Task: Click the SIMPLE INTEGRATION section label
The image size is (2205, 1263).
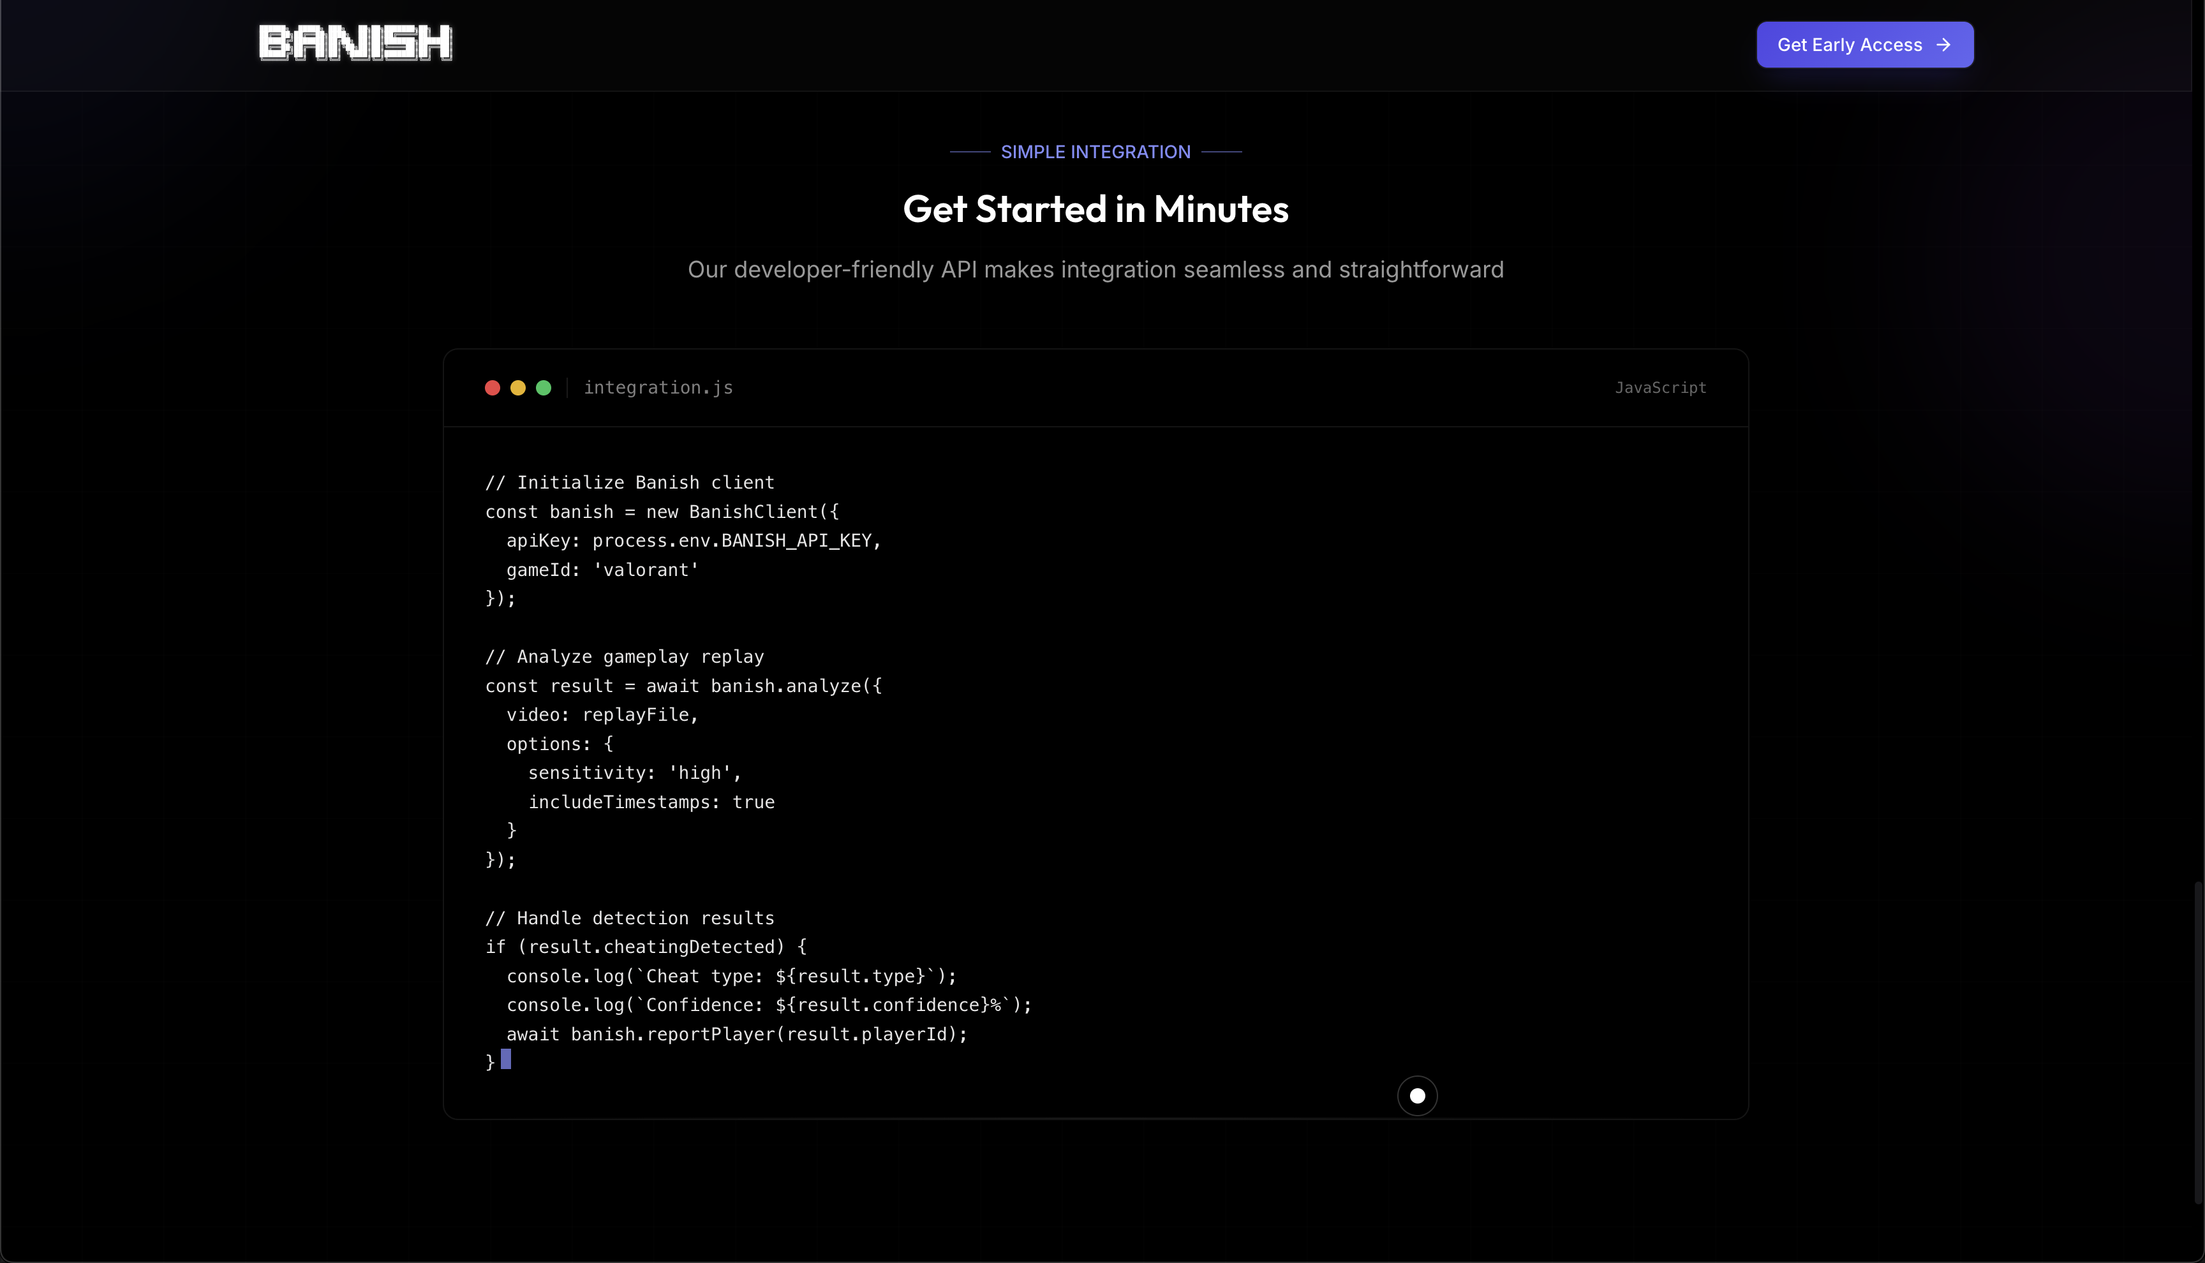Action: pos(1095,152)
